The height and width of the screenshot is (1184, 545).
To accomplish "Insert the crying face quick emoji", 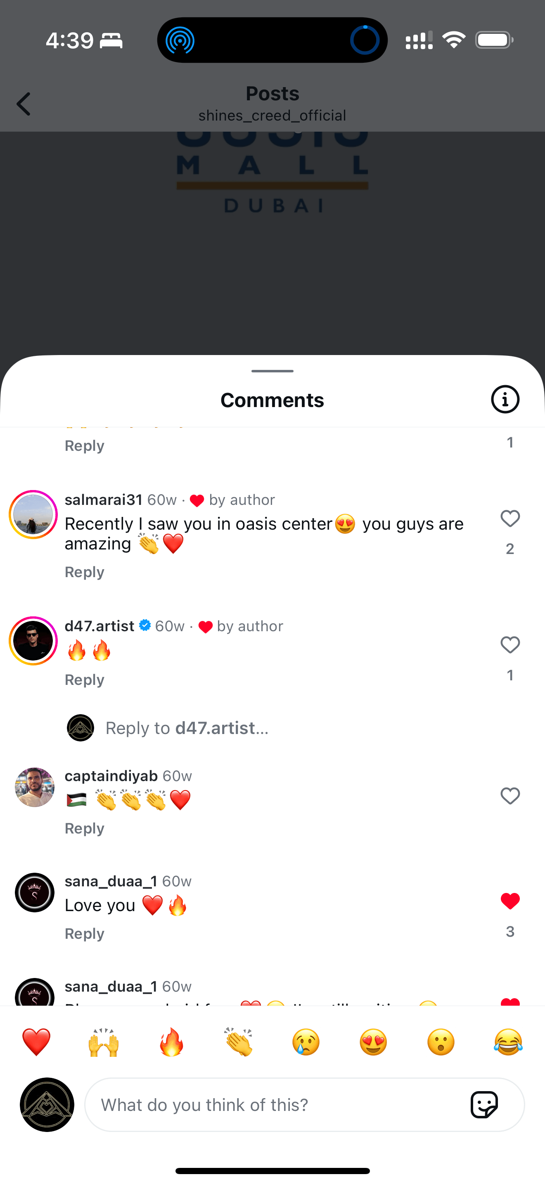I will [306, 1042].
